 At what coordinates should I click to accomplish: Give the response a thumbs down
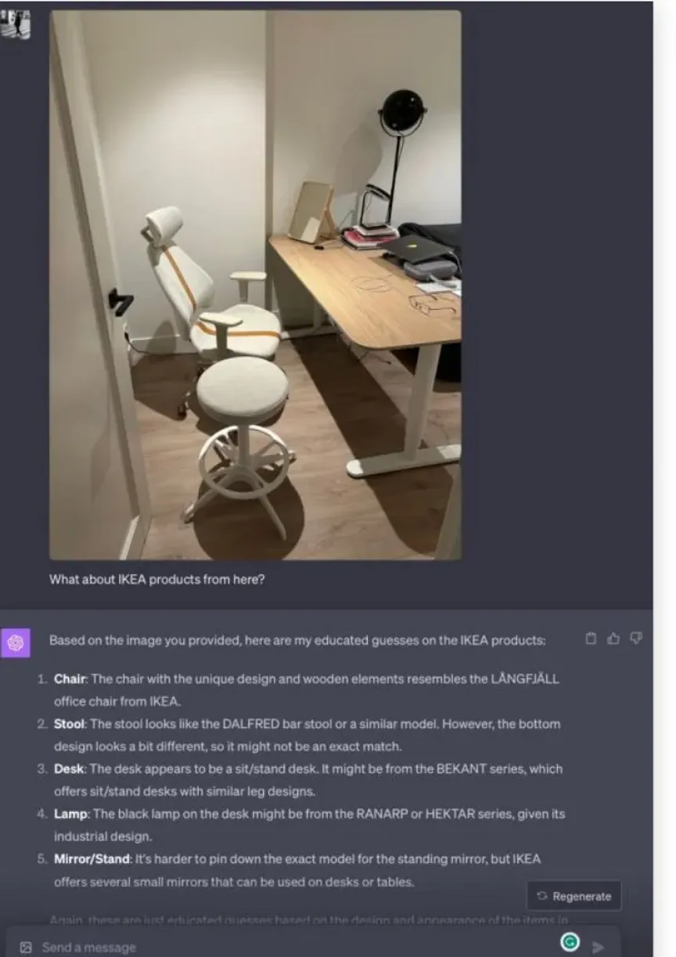point(635,639)
